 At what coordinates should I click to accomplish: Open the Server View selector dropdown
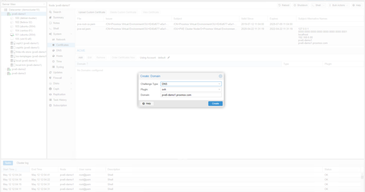[x=44, y=4]
